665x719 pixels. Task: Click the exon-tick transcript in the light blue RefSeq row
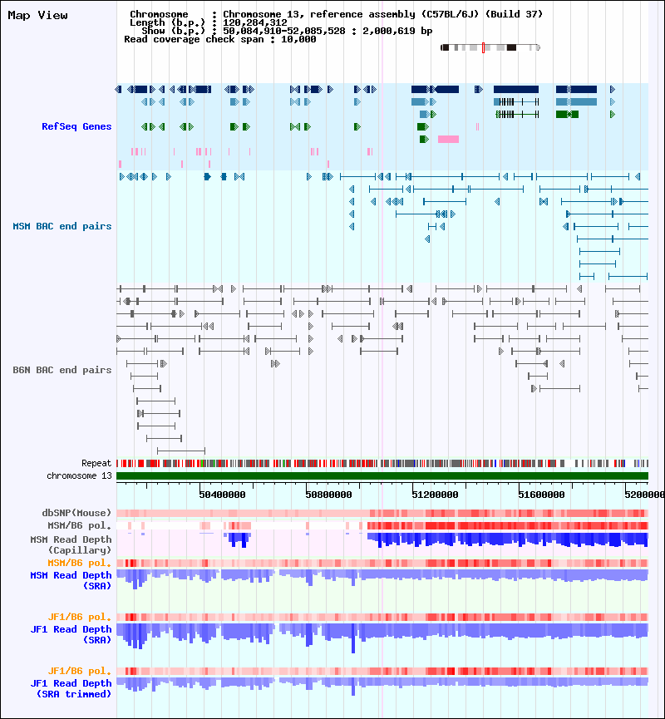(516, 101)
